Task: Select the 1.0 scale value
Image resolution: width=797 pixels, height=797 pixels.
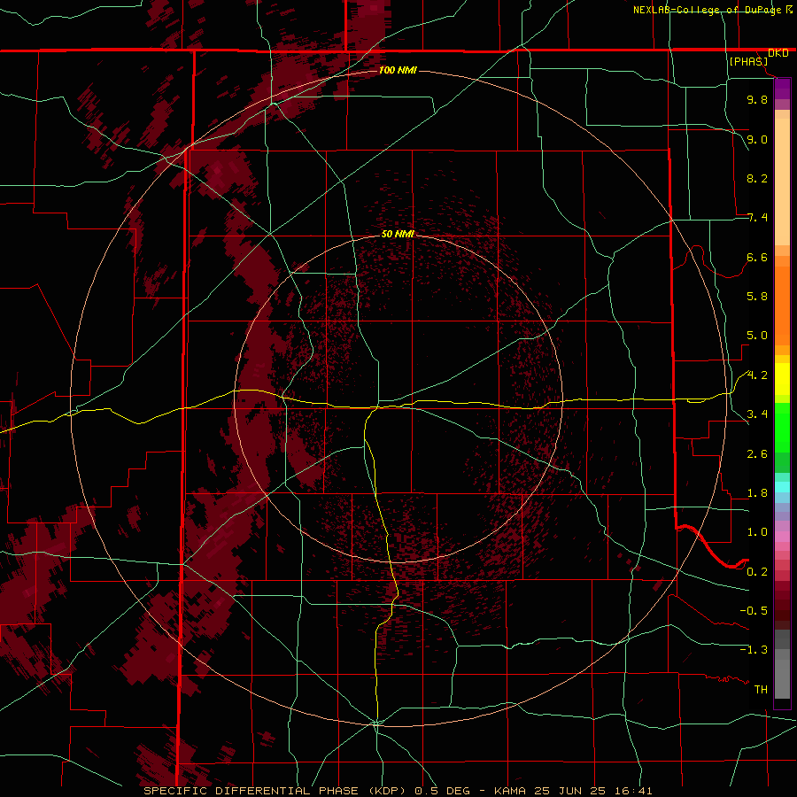Action: (757, 532)
